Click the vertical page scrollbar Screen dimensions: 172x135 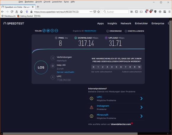(170, 45)
